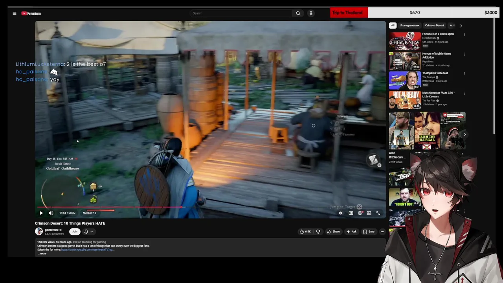Open options menu for Toothpaste taste test
The width and height of the screenshot is (503, 283).
[464, 74]
